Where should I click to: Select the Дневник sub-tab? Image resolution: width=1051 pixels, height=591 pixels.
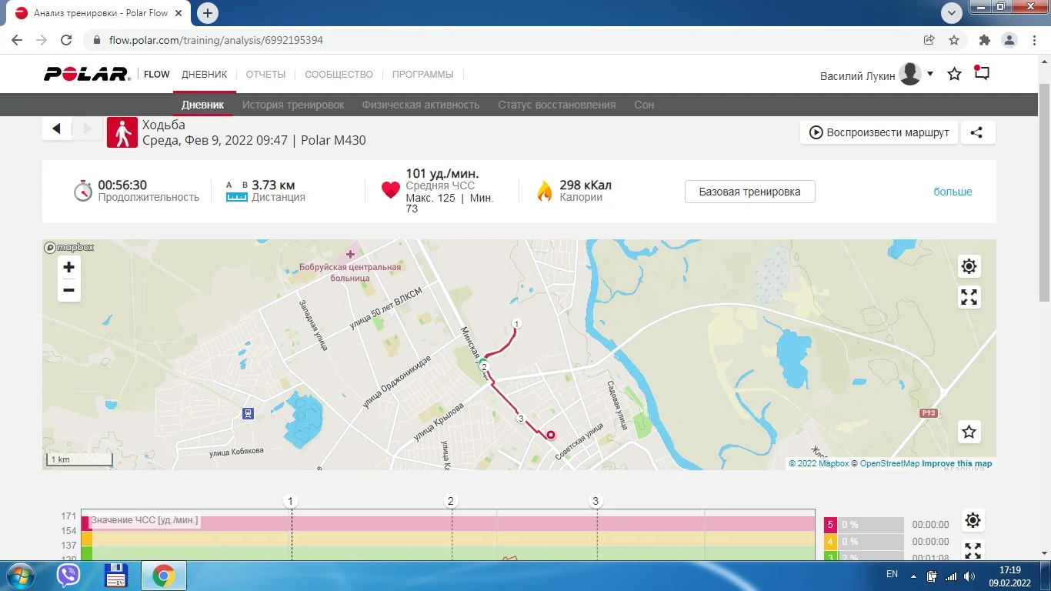tap(203, 105)
